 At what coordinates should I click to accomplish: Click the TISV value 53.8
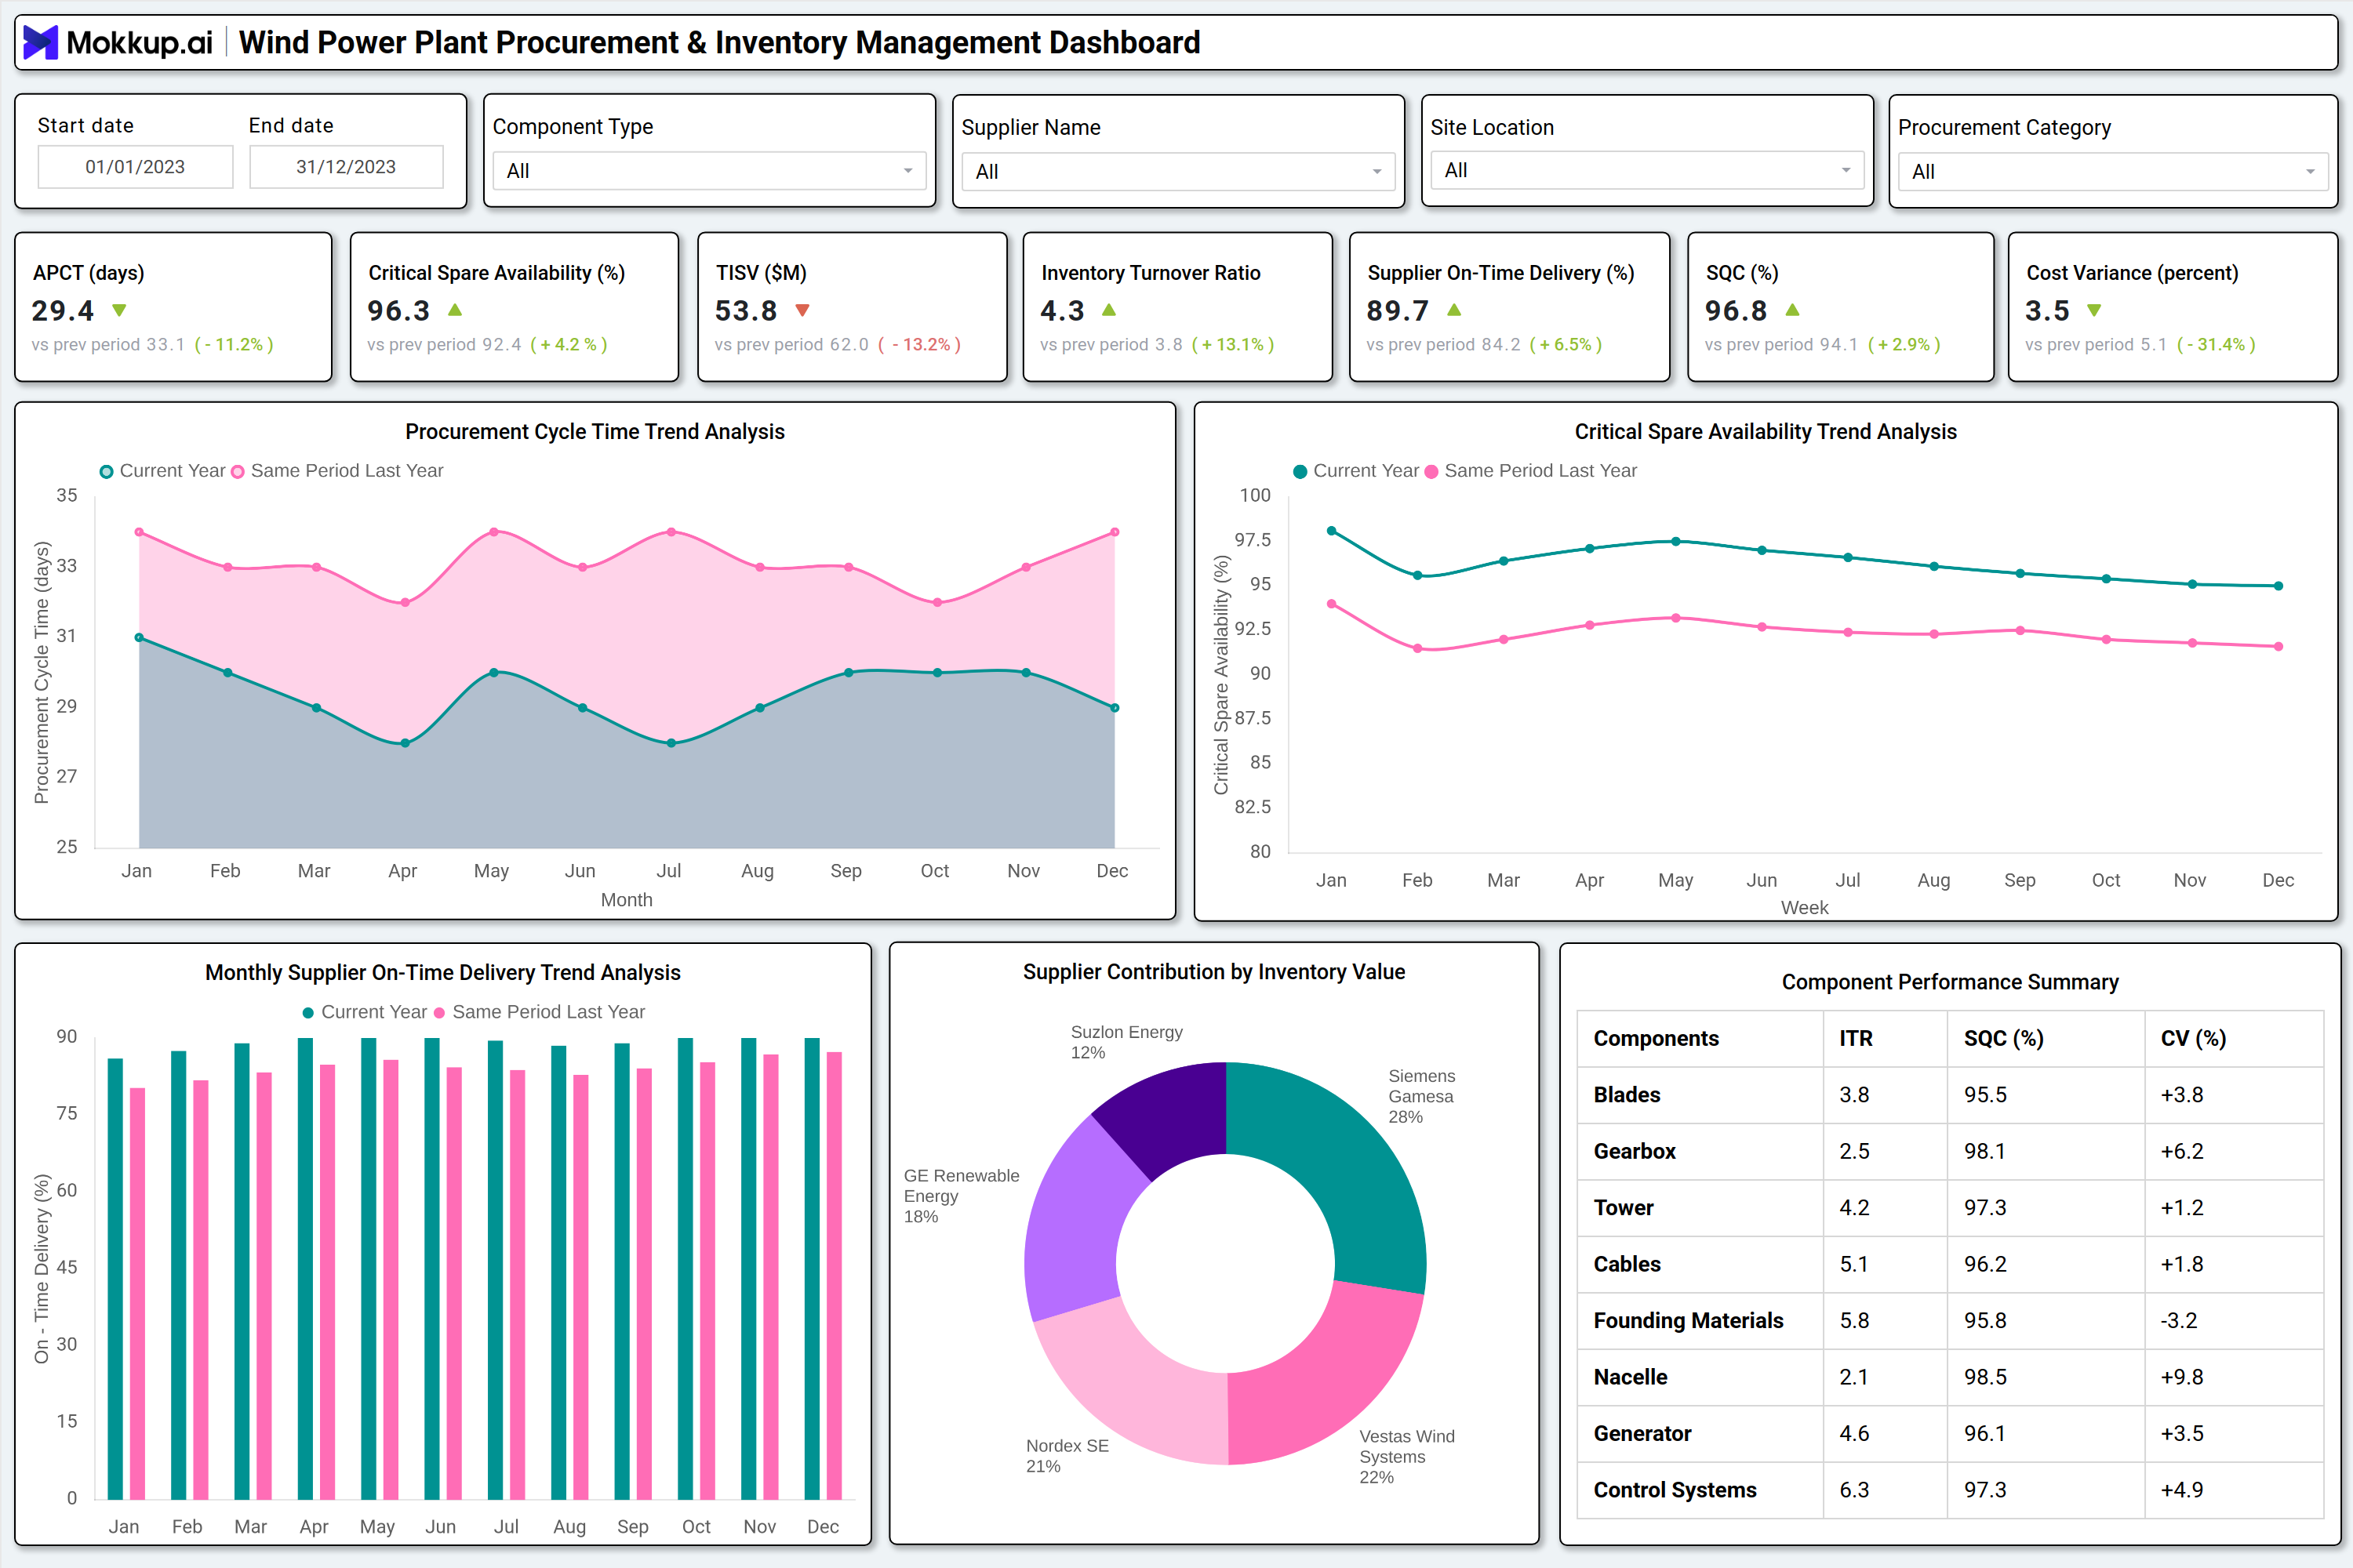(x=747, y=311)
